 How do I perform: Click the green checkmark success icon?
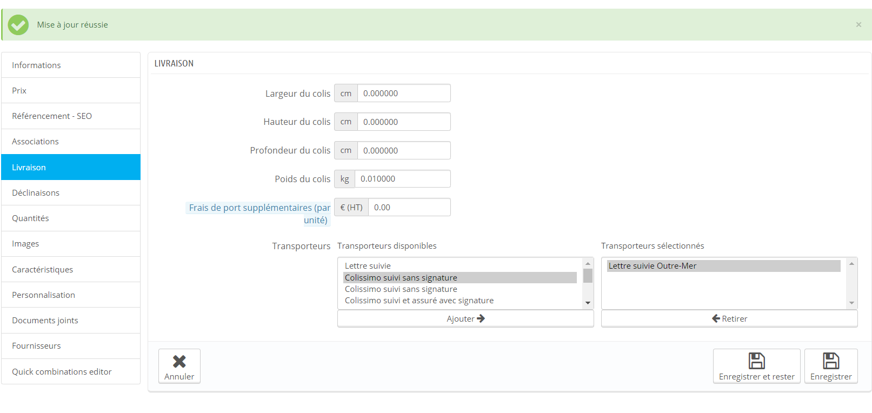pos(18,25)
